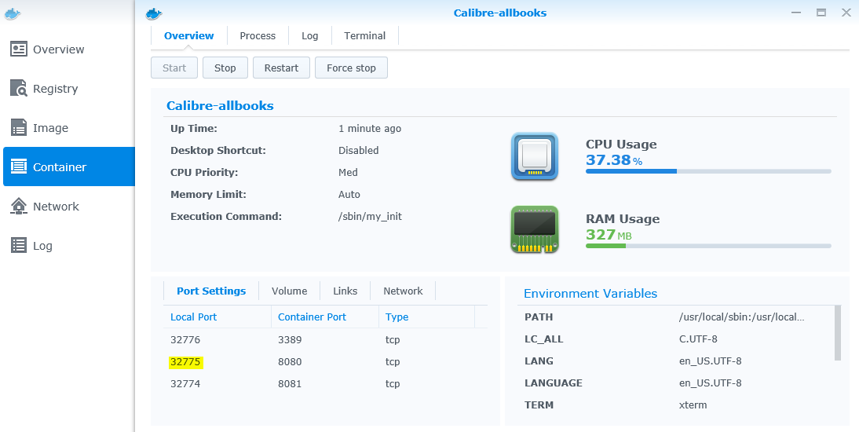The image size is (859, 432).
Task: Select local port 32776
Action: click(x=185, y=340)
